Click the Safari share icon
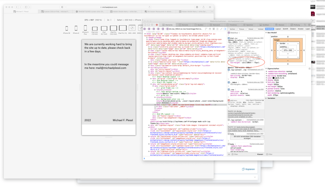Viewport: 325px width, 187px height. 204,7
